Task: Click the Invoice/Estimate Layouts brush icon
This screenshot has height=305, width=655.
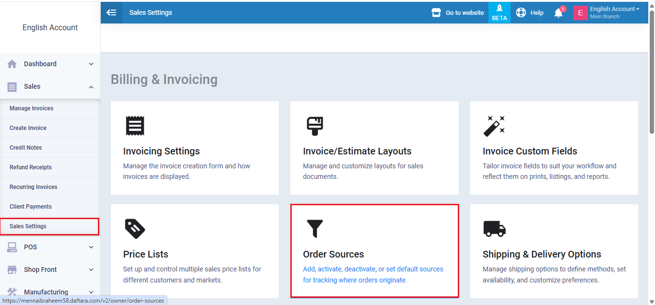Action: [315, 126]
